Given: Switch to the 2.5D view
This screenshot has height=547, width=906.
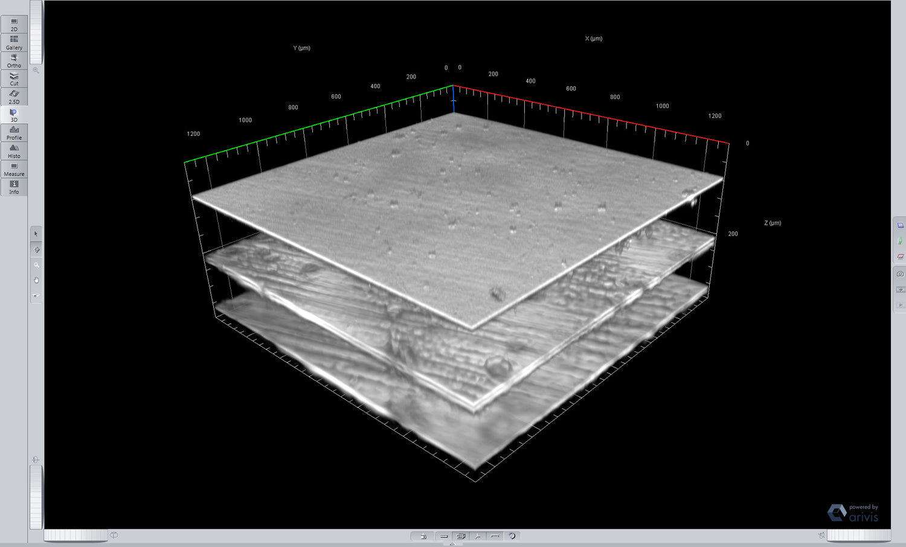Looking at the screenshot, I should tap(14, 97).
